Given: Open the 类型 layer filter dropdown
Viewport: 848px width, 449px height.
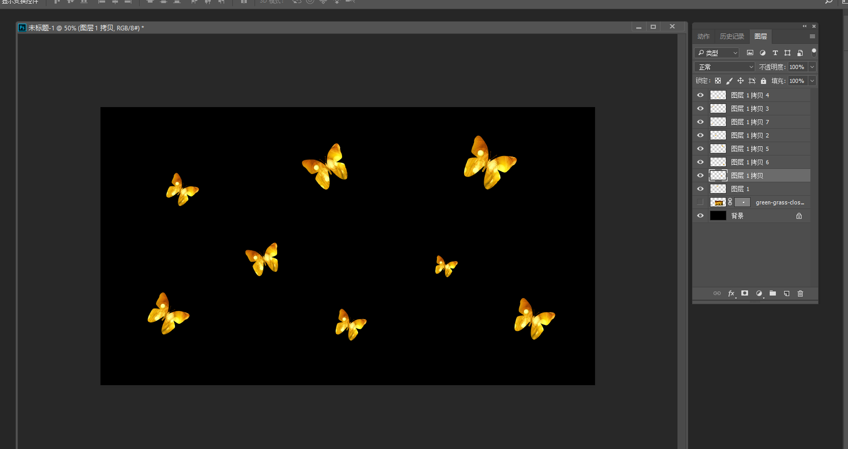Looking at the screenshot, I should [x=717, y=53].
